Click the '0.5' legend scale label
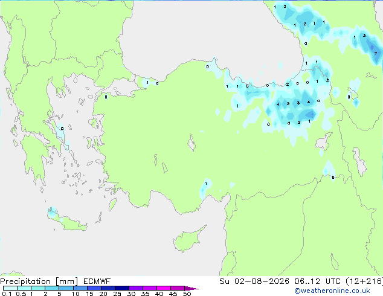The height and width of the screenshot is (296, 383). pyautogui.click(x=21, y=294)
